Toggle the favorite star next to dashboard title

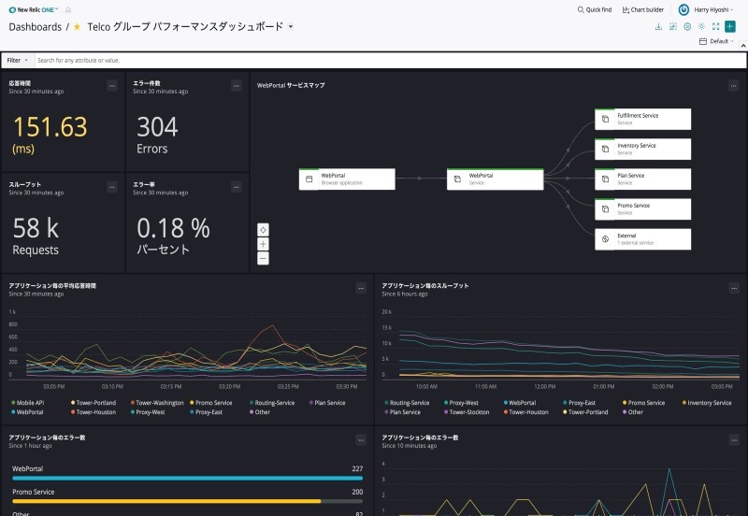(77, 27)
